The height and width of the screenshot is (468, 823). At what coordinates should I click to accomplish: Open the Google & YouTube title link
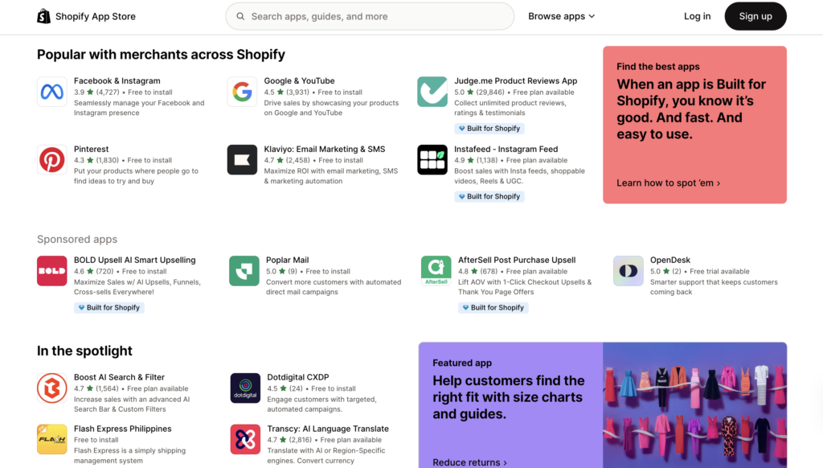click(299, 81)
